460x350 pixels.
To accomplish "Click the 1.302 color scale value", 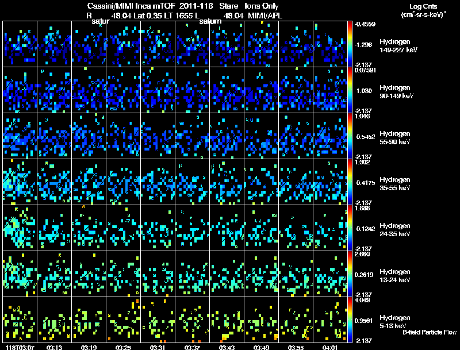I will coord(362,162).
